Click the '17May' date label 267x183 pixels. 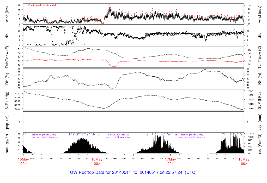click(171, 159)
